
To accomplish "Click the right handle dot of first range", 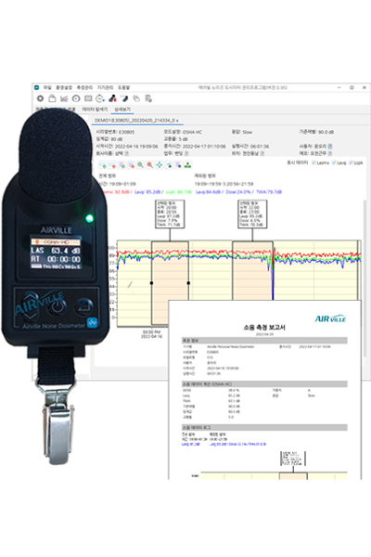I will point(188,283).
